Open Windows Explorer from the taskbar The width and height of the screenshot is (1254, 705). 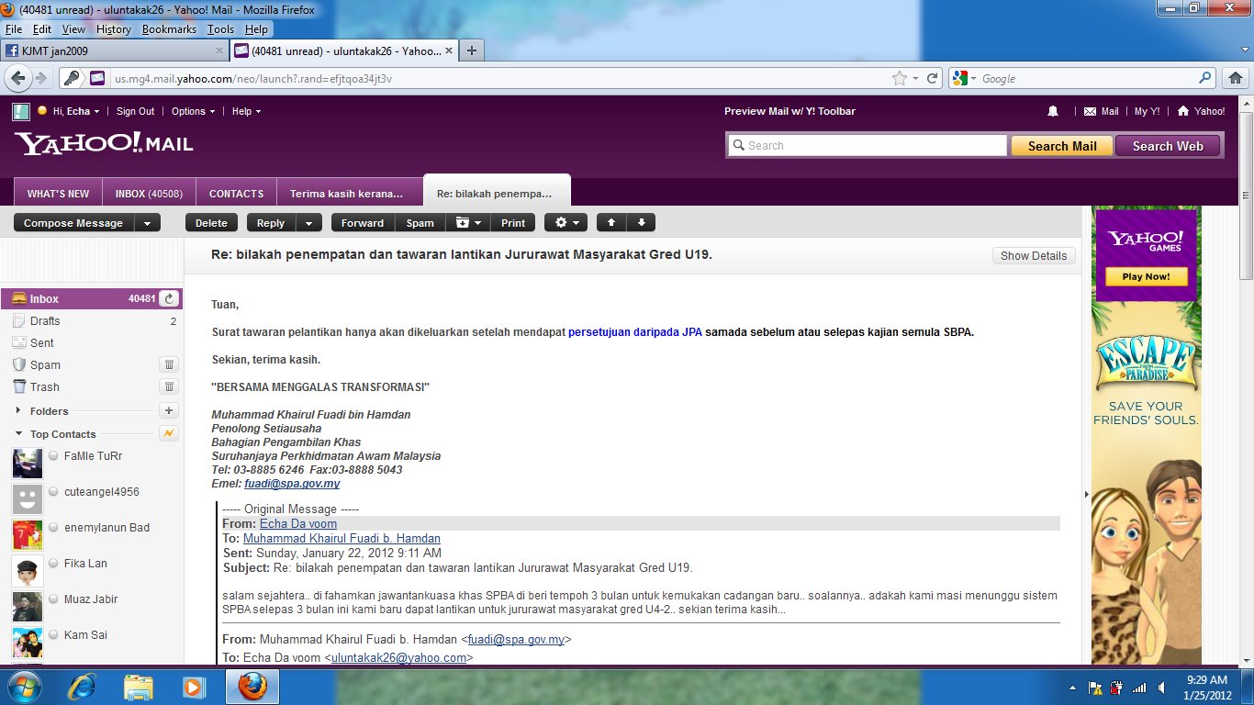139,687
